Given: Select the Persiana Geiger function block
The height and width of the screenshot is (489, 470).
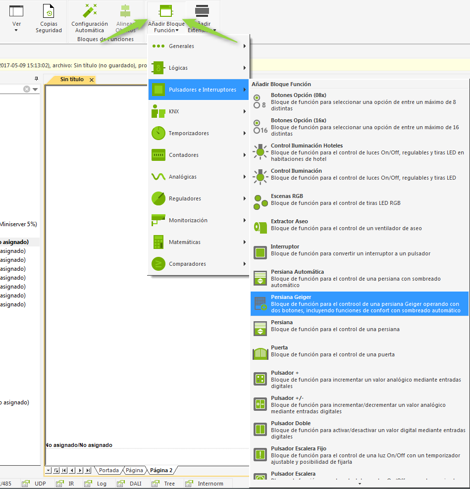Looking at the screenshot, I should coord(360,303).
